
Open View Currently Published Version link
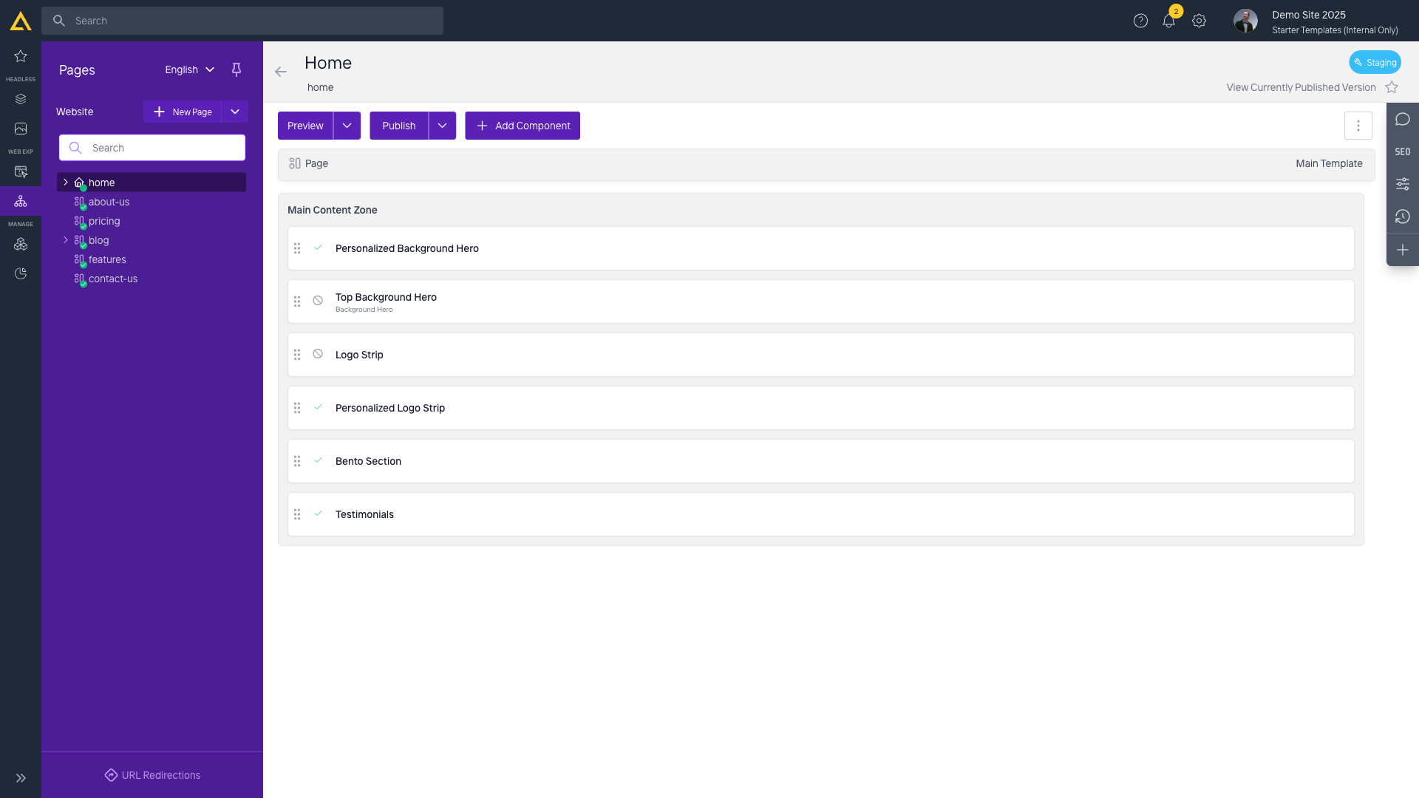pyautogui.click(x=1301, y=87)
